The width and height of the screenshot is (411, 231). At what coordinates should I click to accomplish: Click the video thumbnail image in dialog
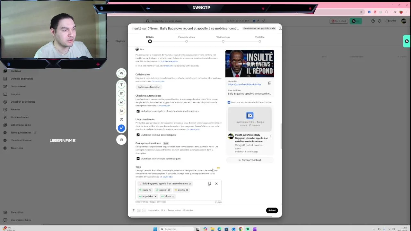point(250,64)
